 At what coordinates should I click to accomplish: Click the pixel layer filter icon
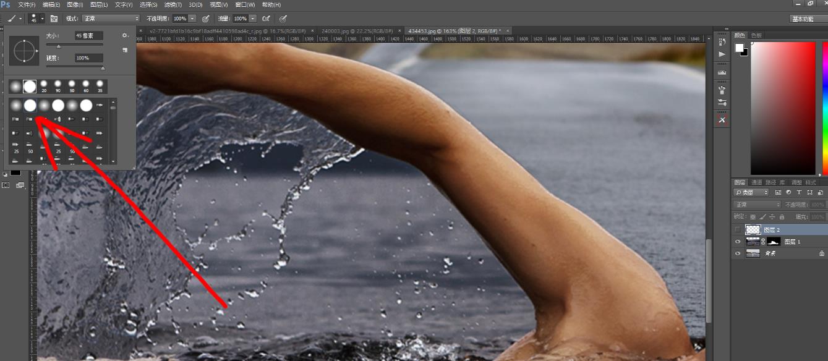click(778, 192)
